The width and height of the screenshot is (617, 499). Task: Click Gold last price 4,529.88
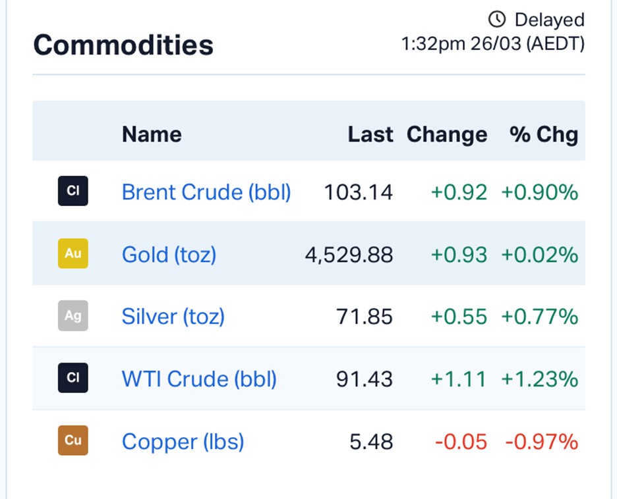(349, 255)
